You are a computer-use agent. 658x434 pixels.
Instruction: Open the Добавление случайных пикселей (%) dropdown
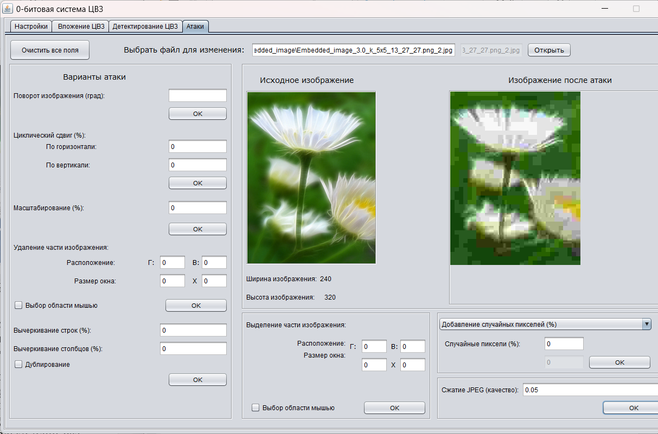pyautogui.click(x=544, y=324)
